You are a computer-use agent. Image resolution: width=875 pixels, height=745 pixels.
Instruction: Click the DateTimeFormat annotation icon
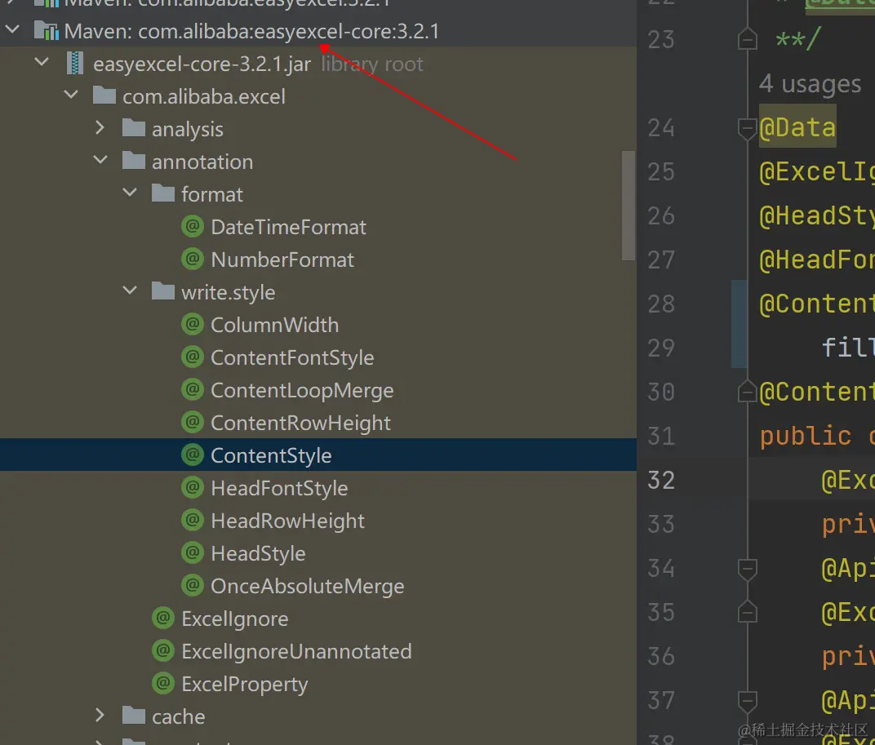pyautogui.click(x=193, y=227)
